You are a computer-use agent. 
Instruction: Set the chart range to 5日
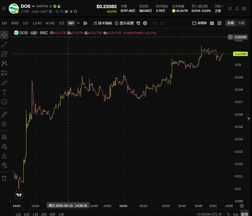[27, 214]
